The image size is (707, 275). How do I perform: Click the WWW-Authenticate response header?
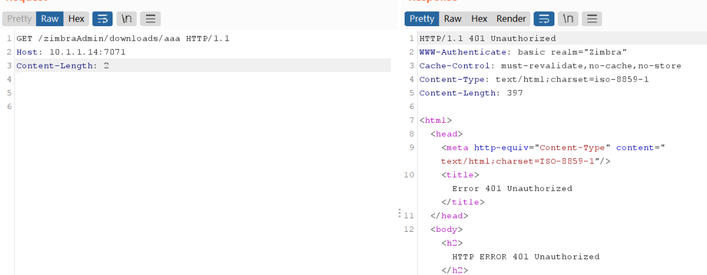tap(523, 52)
